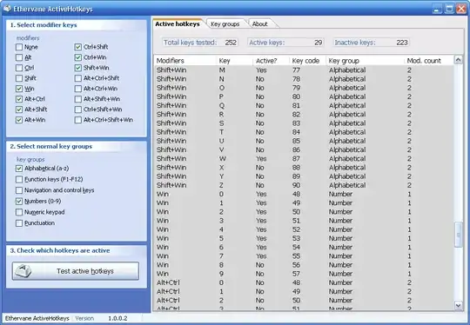Click the Total keys tested value field
Screen dimensions: 470x325
[200, 43]
